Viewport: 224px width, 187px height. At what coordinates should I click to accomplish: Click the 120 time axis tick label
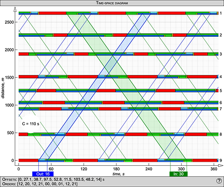84,169
